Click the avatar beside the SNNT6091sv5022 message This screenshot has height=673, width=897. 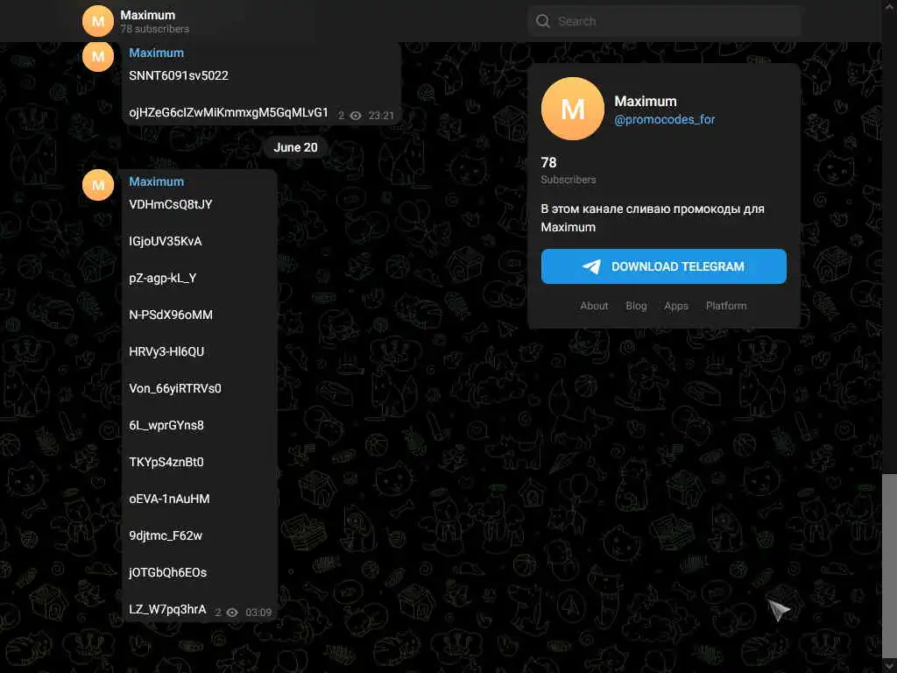click(x=98, y=56)
